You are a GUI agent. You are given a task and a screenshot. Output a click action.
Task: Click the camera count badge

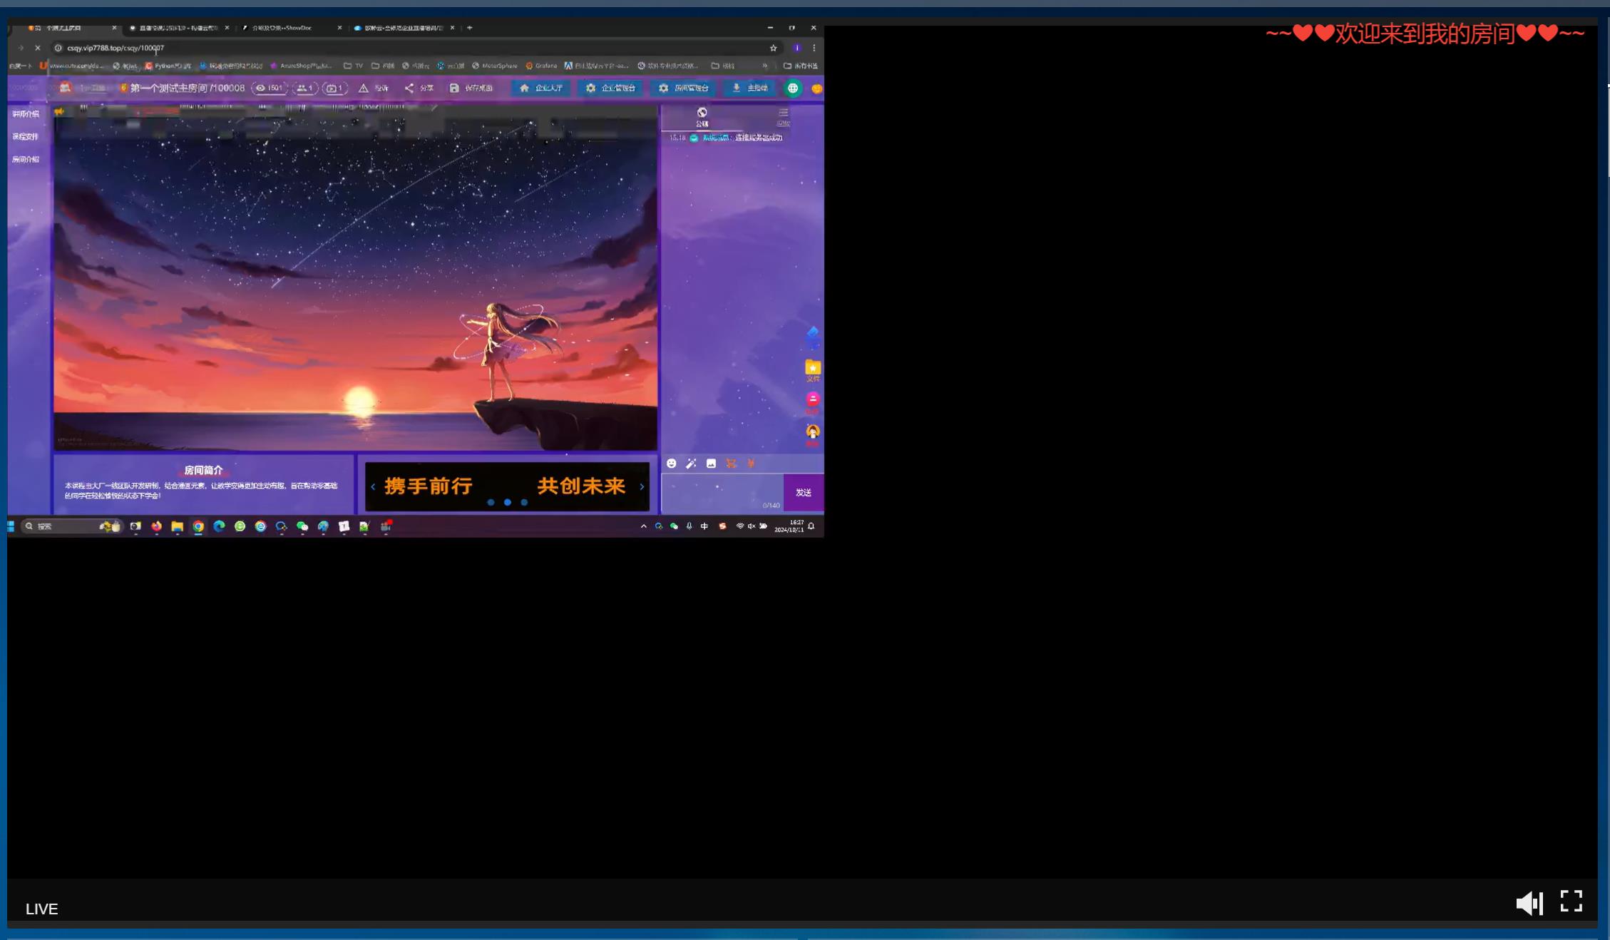(x=334, y=88)
